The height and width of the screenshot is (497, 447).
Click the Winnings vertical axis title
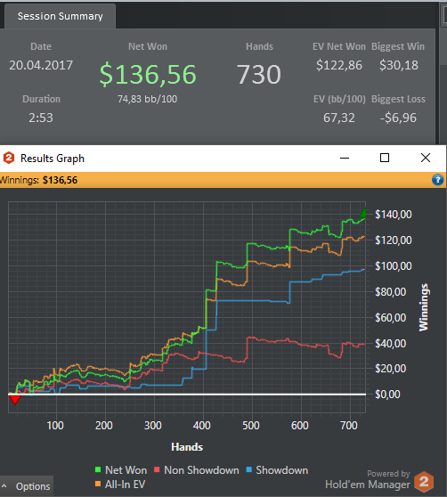[424, 307]
